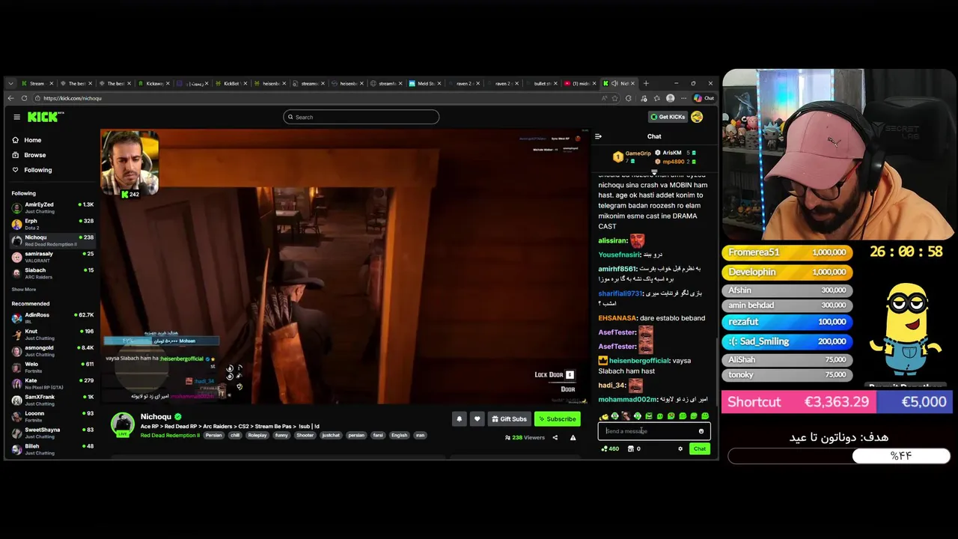Click the notification bell icon for Nichoqu

pos(460,419)
